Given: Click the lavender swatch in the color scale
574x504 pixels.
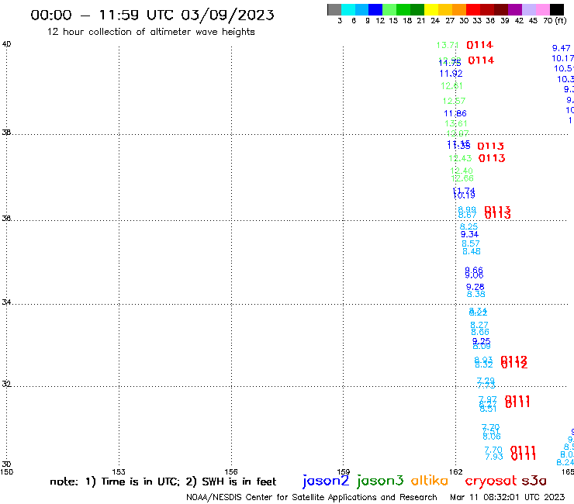Looking at the screenshot, I should pos(529,9).
